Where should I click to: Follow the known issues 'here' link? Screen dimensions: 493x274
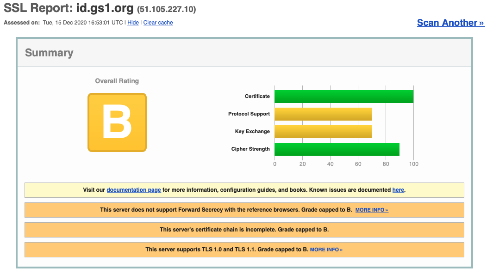(x=398, y=189)
